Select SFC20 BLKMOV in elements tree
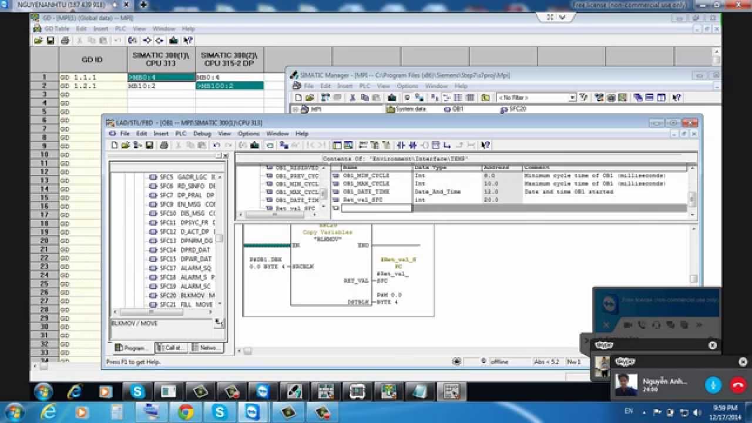Image resolution: width=752 pixels, height=423 pixels. click(182, 296)
